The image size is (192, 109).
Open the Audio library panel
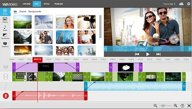[5, 28]
